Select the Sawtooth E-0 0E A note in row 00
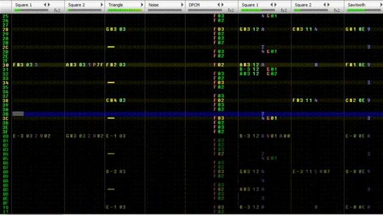The width and height of the screenshot is (383, 215). (x=358, y=136)
